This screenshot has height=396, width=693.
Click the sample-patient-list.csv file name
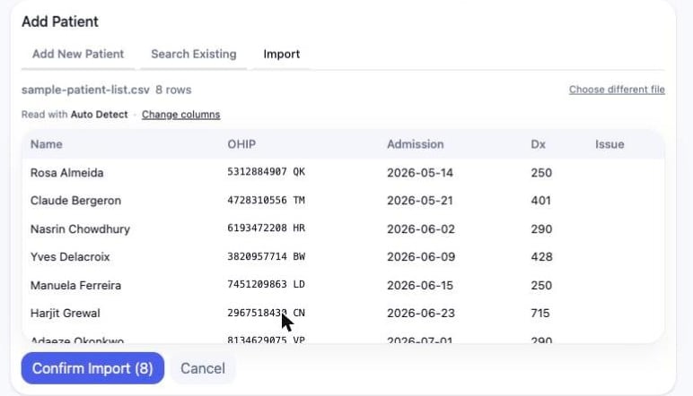click(85, 90)
